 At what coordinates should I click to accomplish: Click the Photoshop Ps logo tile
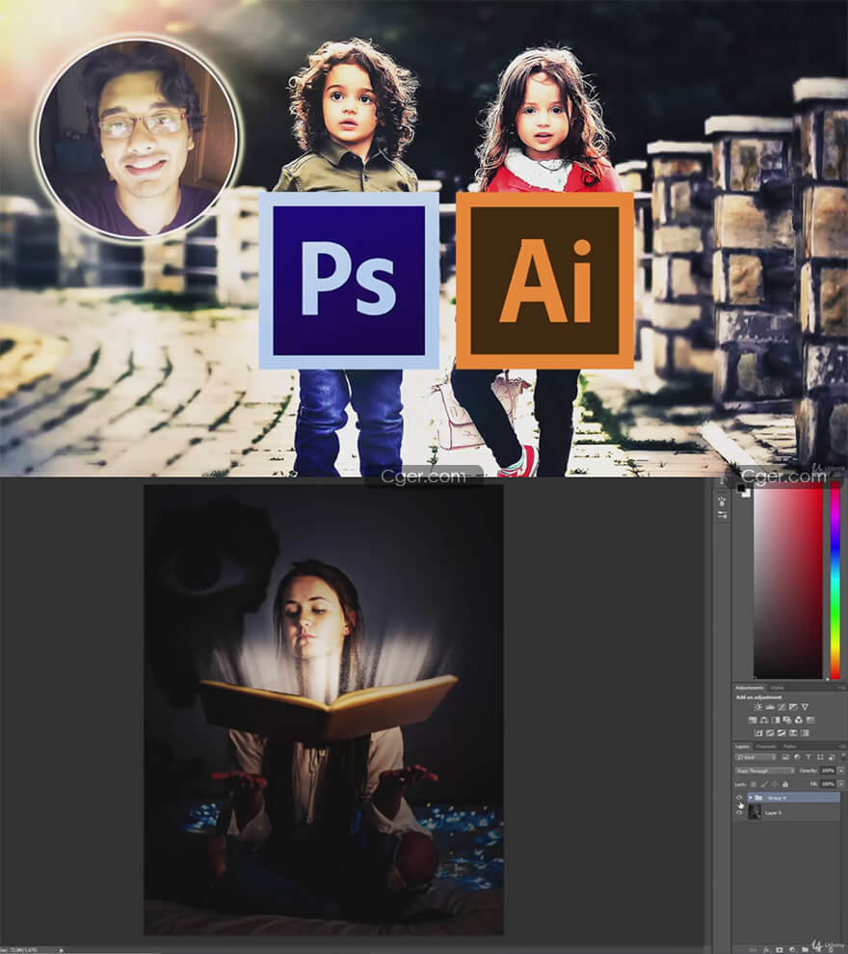tap(349, 281)
